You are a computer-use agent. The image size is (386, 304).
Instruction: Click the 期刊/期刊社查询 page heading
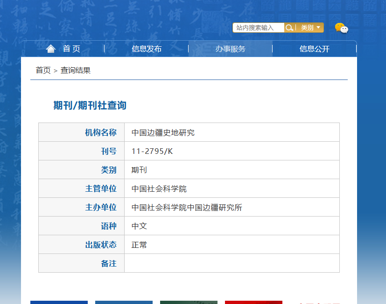[x=90, y=105]
